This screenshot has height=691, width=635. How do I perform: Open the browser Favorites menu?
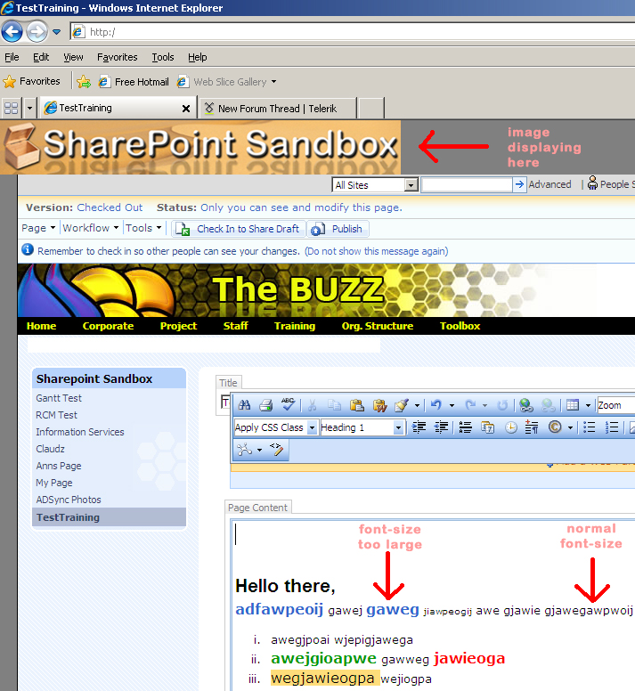118,57
